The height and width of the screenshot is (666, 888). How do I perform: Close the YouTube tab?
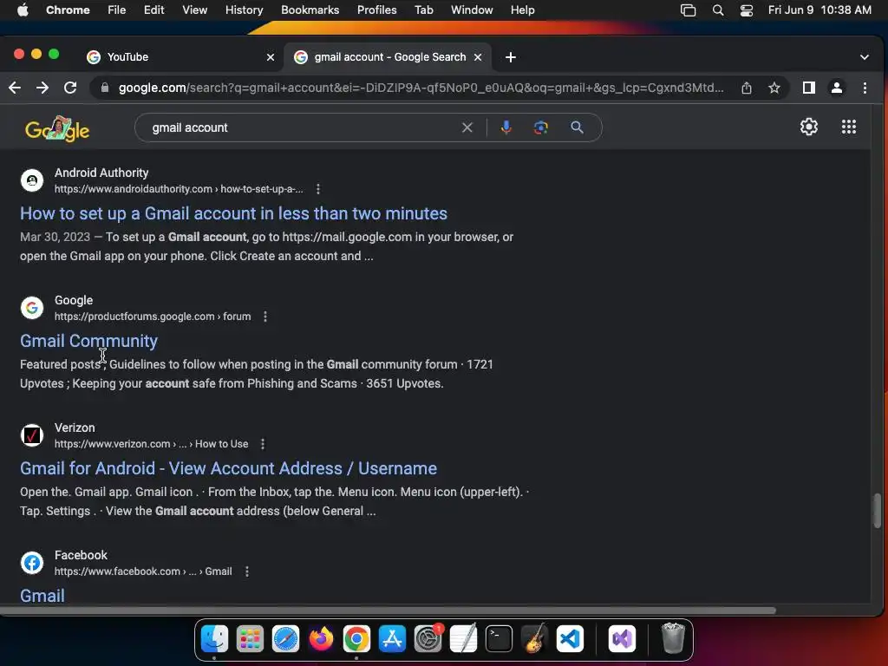click(271, 57)
